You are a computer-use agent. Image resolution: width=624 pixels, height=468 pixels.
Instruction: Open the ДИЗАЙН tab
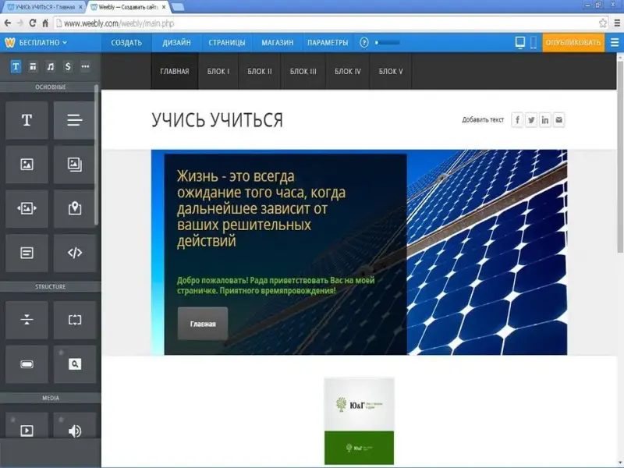coord(177,42)
